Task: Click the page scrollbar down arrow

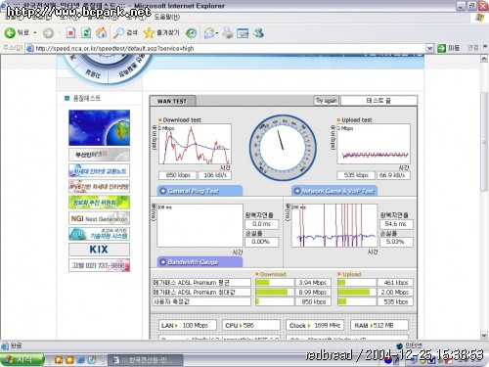Action: 484,335
